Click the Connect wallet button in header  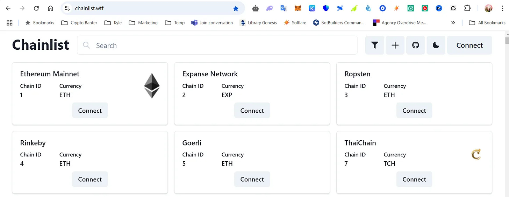point(469,45)
